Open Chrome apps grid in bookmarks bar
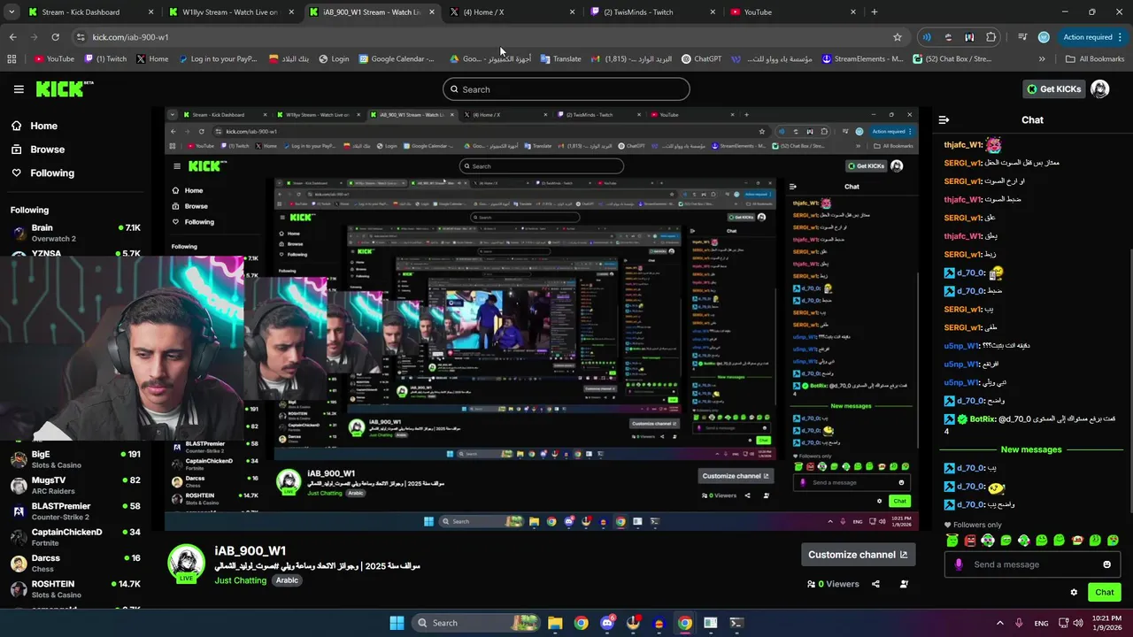This screenshot has height=637, width=1133. [x=12, y=59]
